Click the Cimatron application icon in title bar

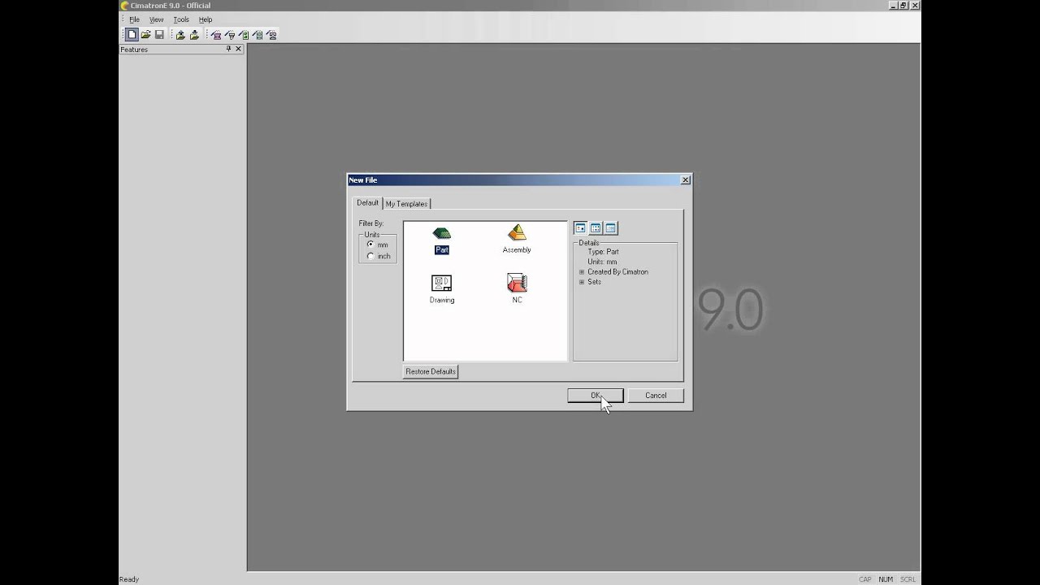click(x=124, y=6)
